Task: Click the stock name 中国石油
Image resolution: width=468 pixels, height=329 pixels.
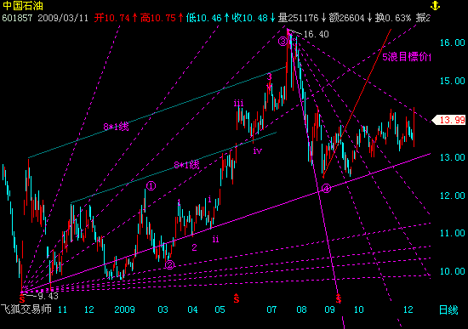Action: [23, 6]
